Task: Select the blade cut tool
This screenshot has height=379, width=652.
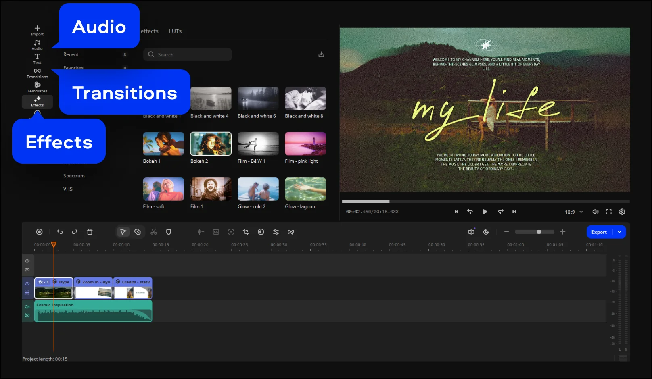Action: pos(138,232)
